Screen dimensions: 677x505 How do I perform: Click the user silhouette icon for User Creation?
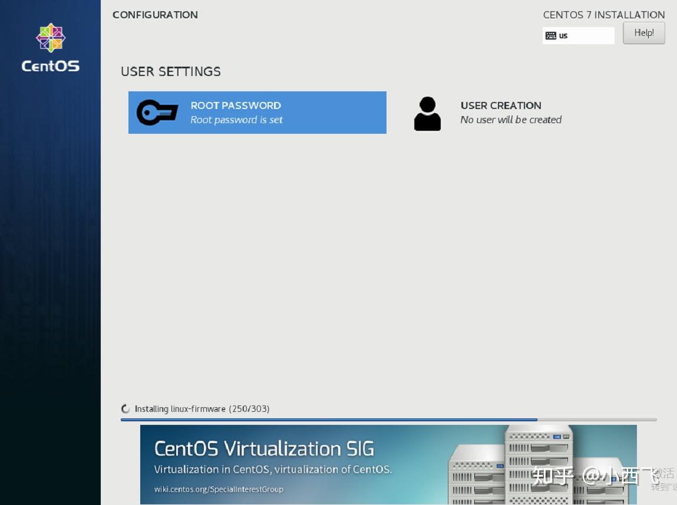coord(427,114)
